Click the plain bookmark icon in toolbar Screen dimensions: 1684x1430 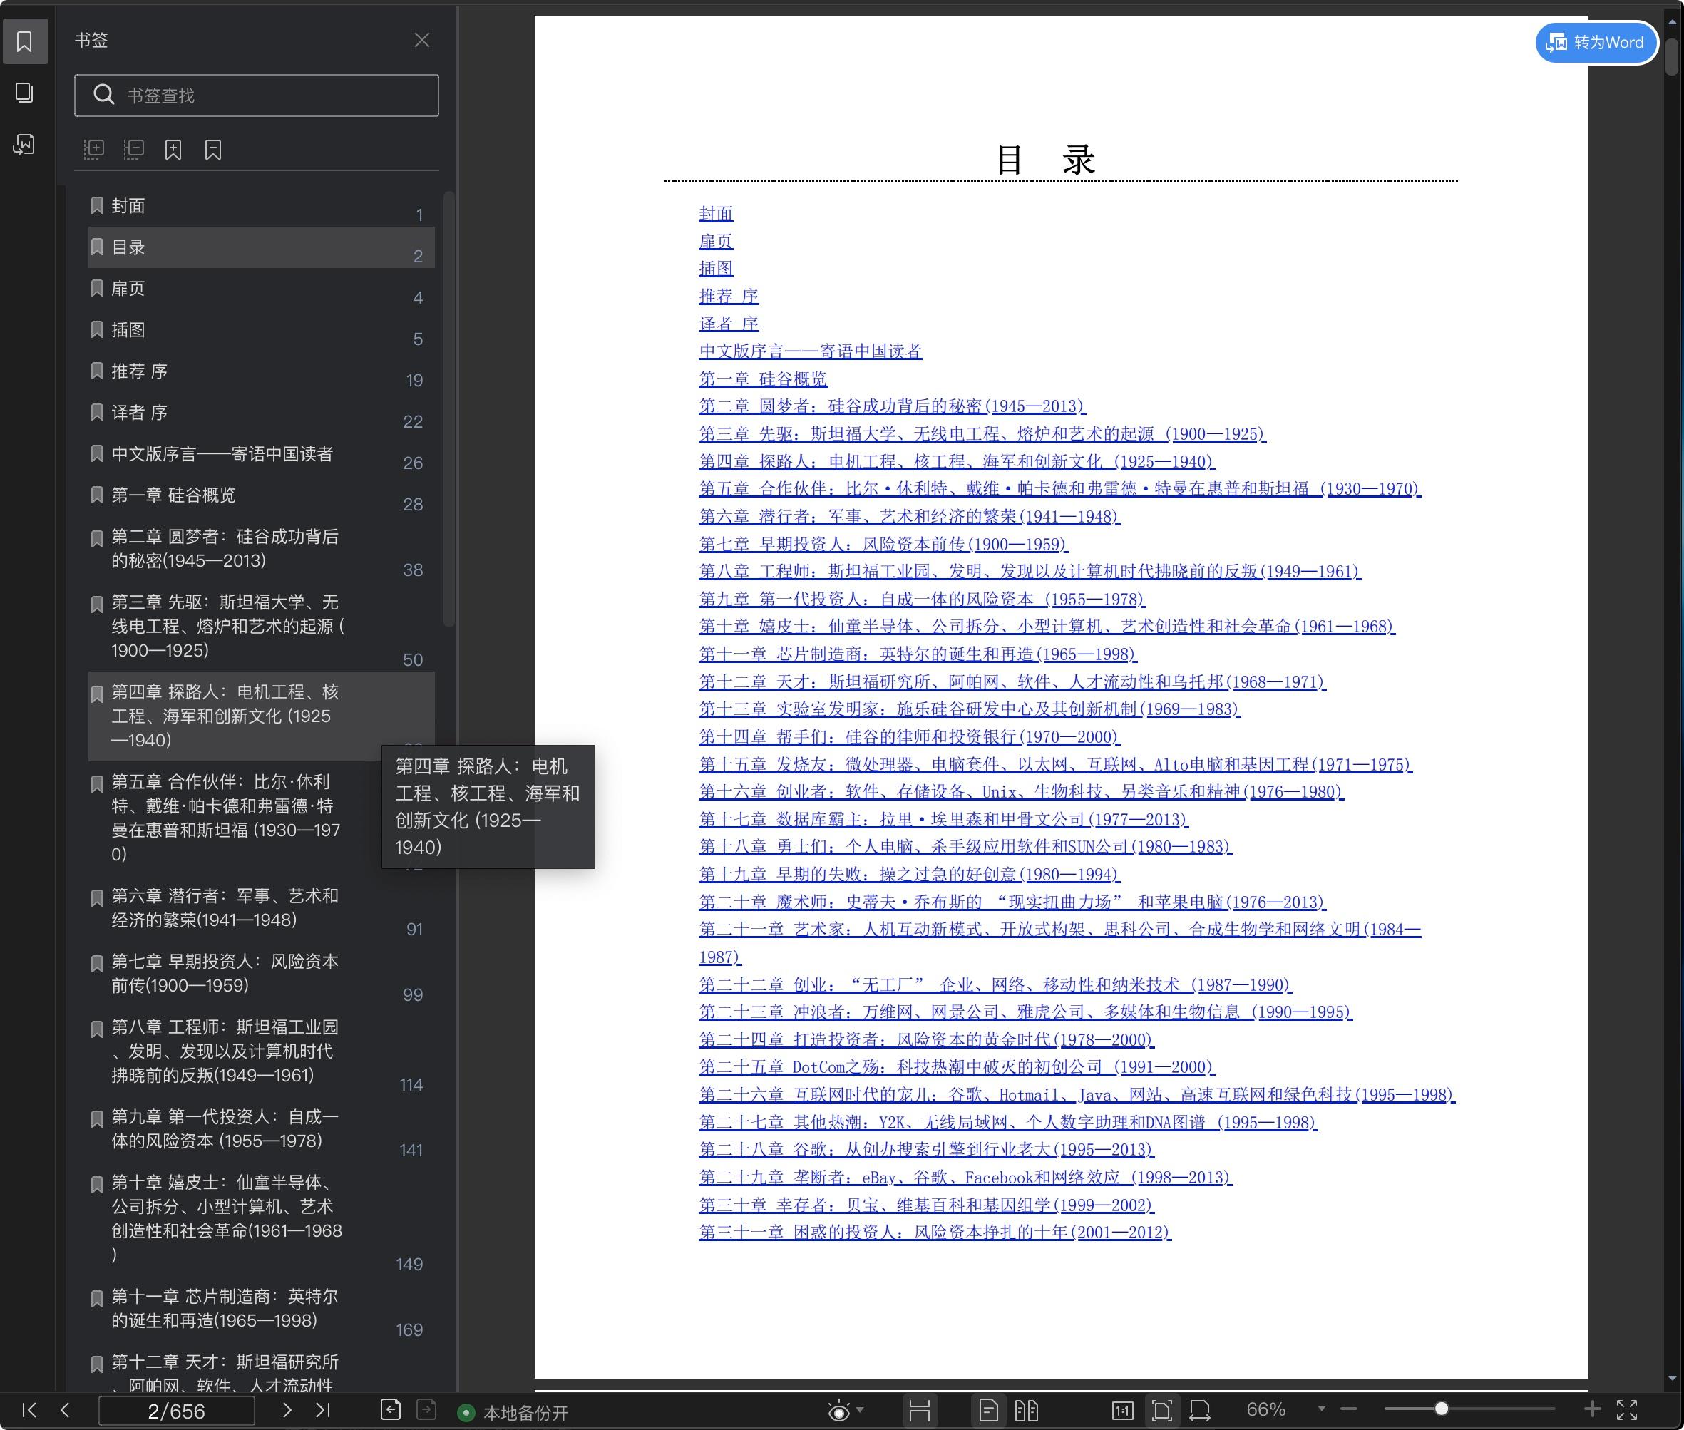coord(213,149)
